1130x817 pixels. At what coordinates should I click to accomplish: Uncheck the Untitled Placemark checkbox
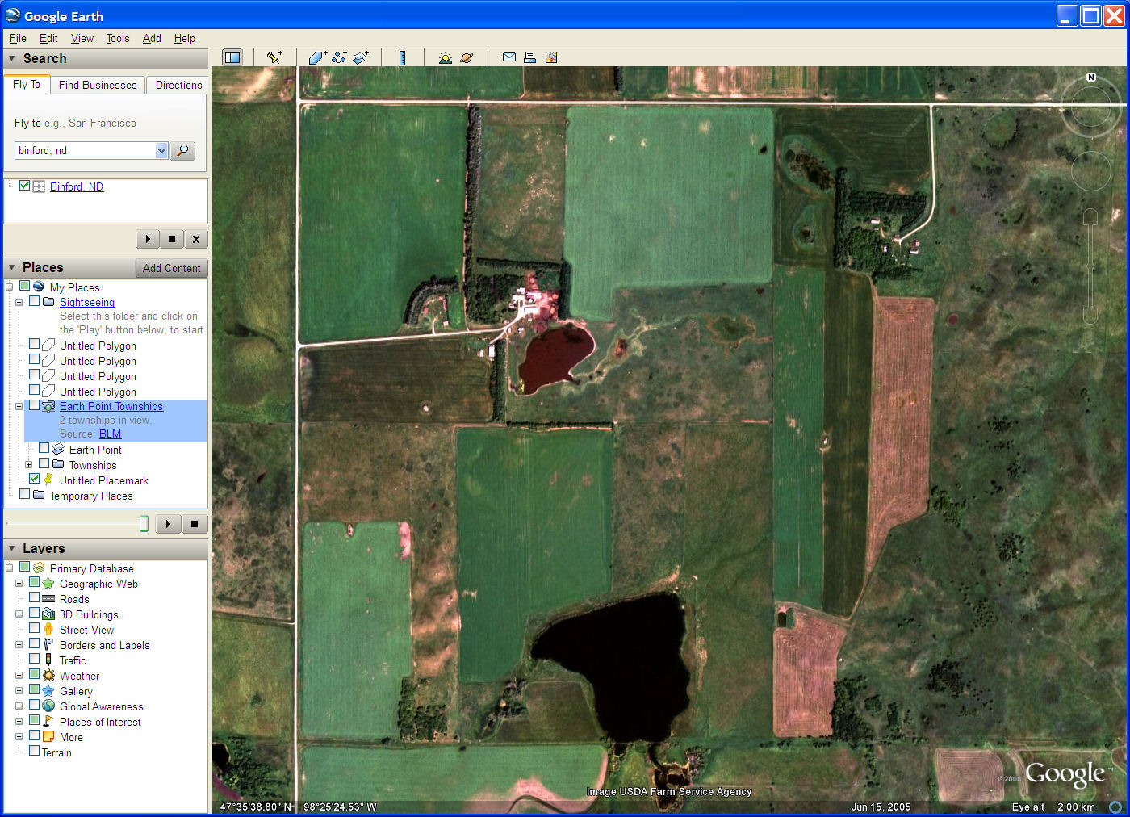(x=35, y=479)
